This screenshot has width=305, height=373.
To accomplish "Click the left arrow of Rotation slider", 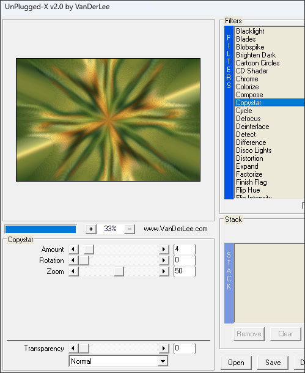I will point(73,260).
